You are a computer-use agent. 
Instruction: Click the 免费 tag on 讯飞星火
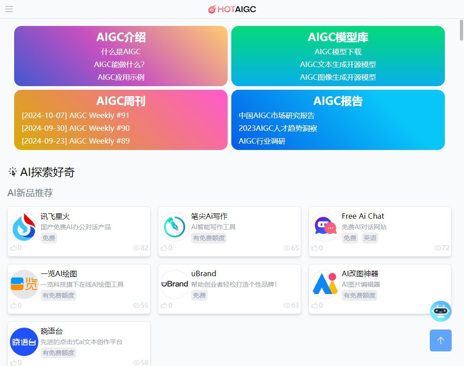(49, 238)
